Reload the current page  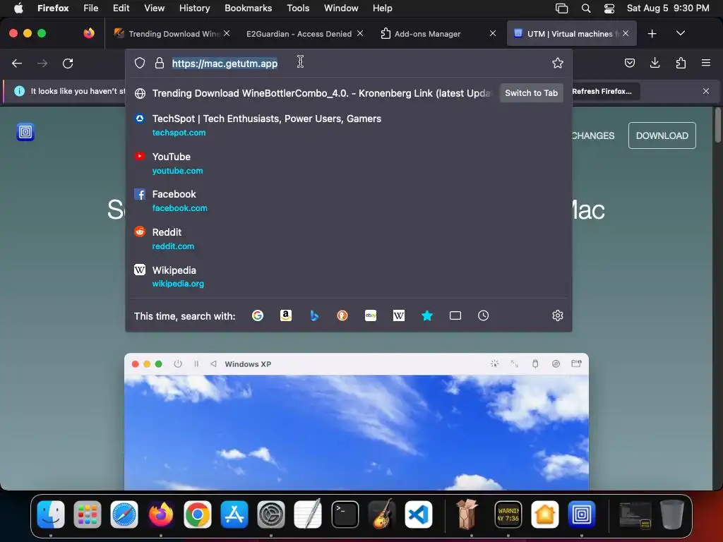click(x=68, y=63)
